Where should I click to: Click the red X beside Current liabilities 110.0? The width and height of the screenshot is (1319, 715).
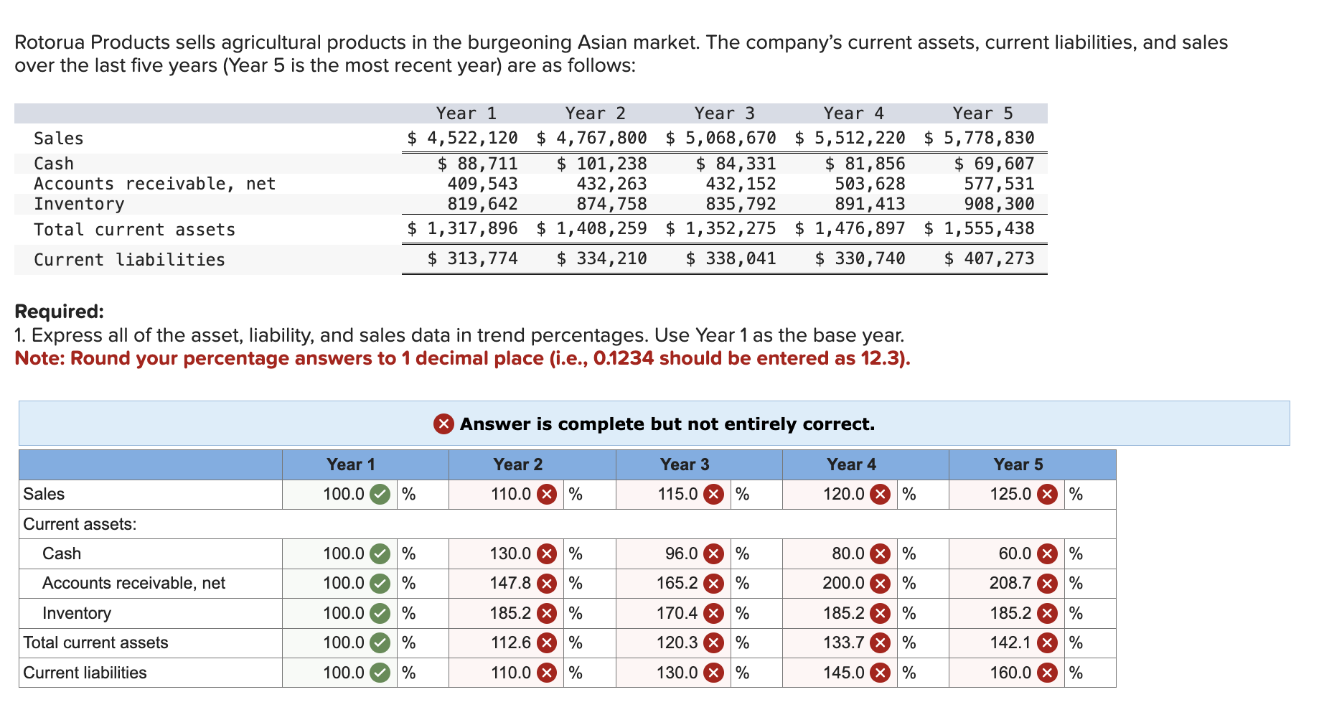pos(547,673)
